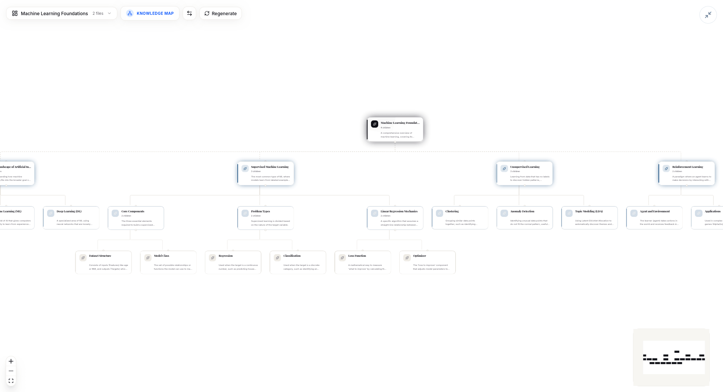Click the Supervised Machine Learning node icon
The width and height of the screenshot is (723, 392).
(x=245, y=168)
